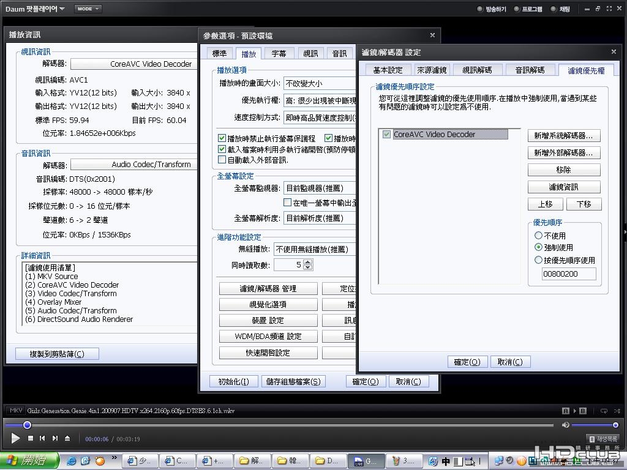This screenshot has width=627, height=470.
Task: Play the video with the play button
Action: pyautogui.click(x=15, y=438)
